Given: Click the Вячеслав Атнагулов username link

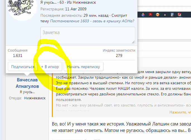Looking at the screenshot, I should click(27, 83).
